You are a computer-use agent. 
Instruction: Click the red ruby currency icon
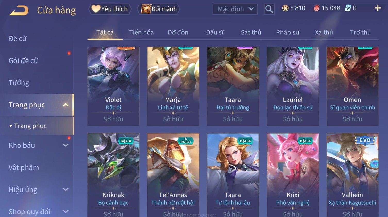(316, 8)
